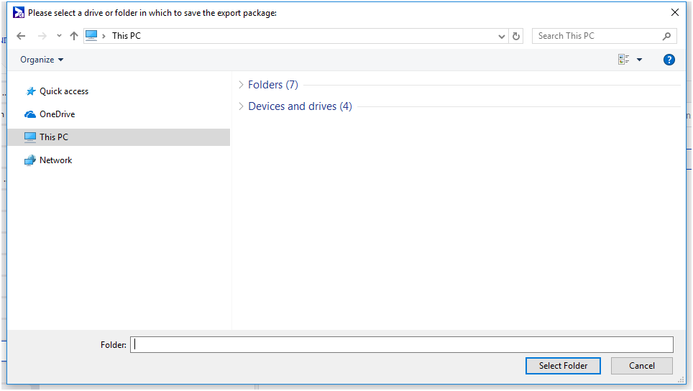This screenshot has width=693, height=391.
Task: Click the Forward navigation arrow
Action: (x=42, y=36)
